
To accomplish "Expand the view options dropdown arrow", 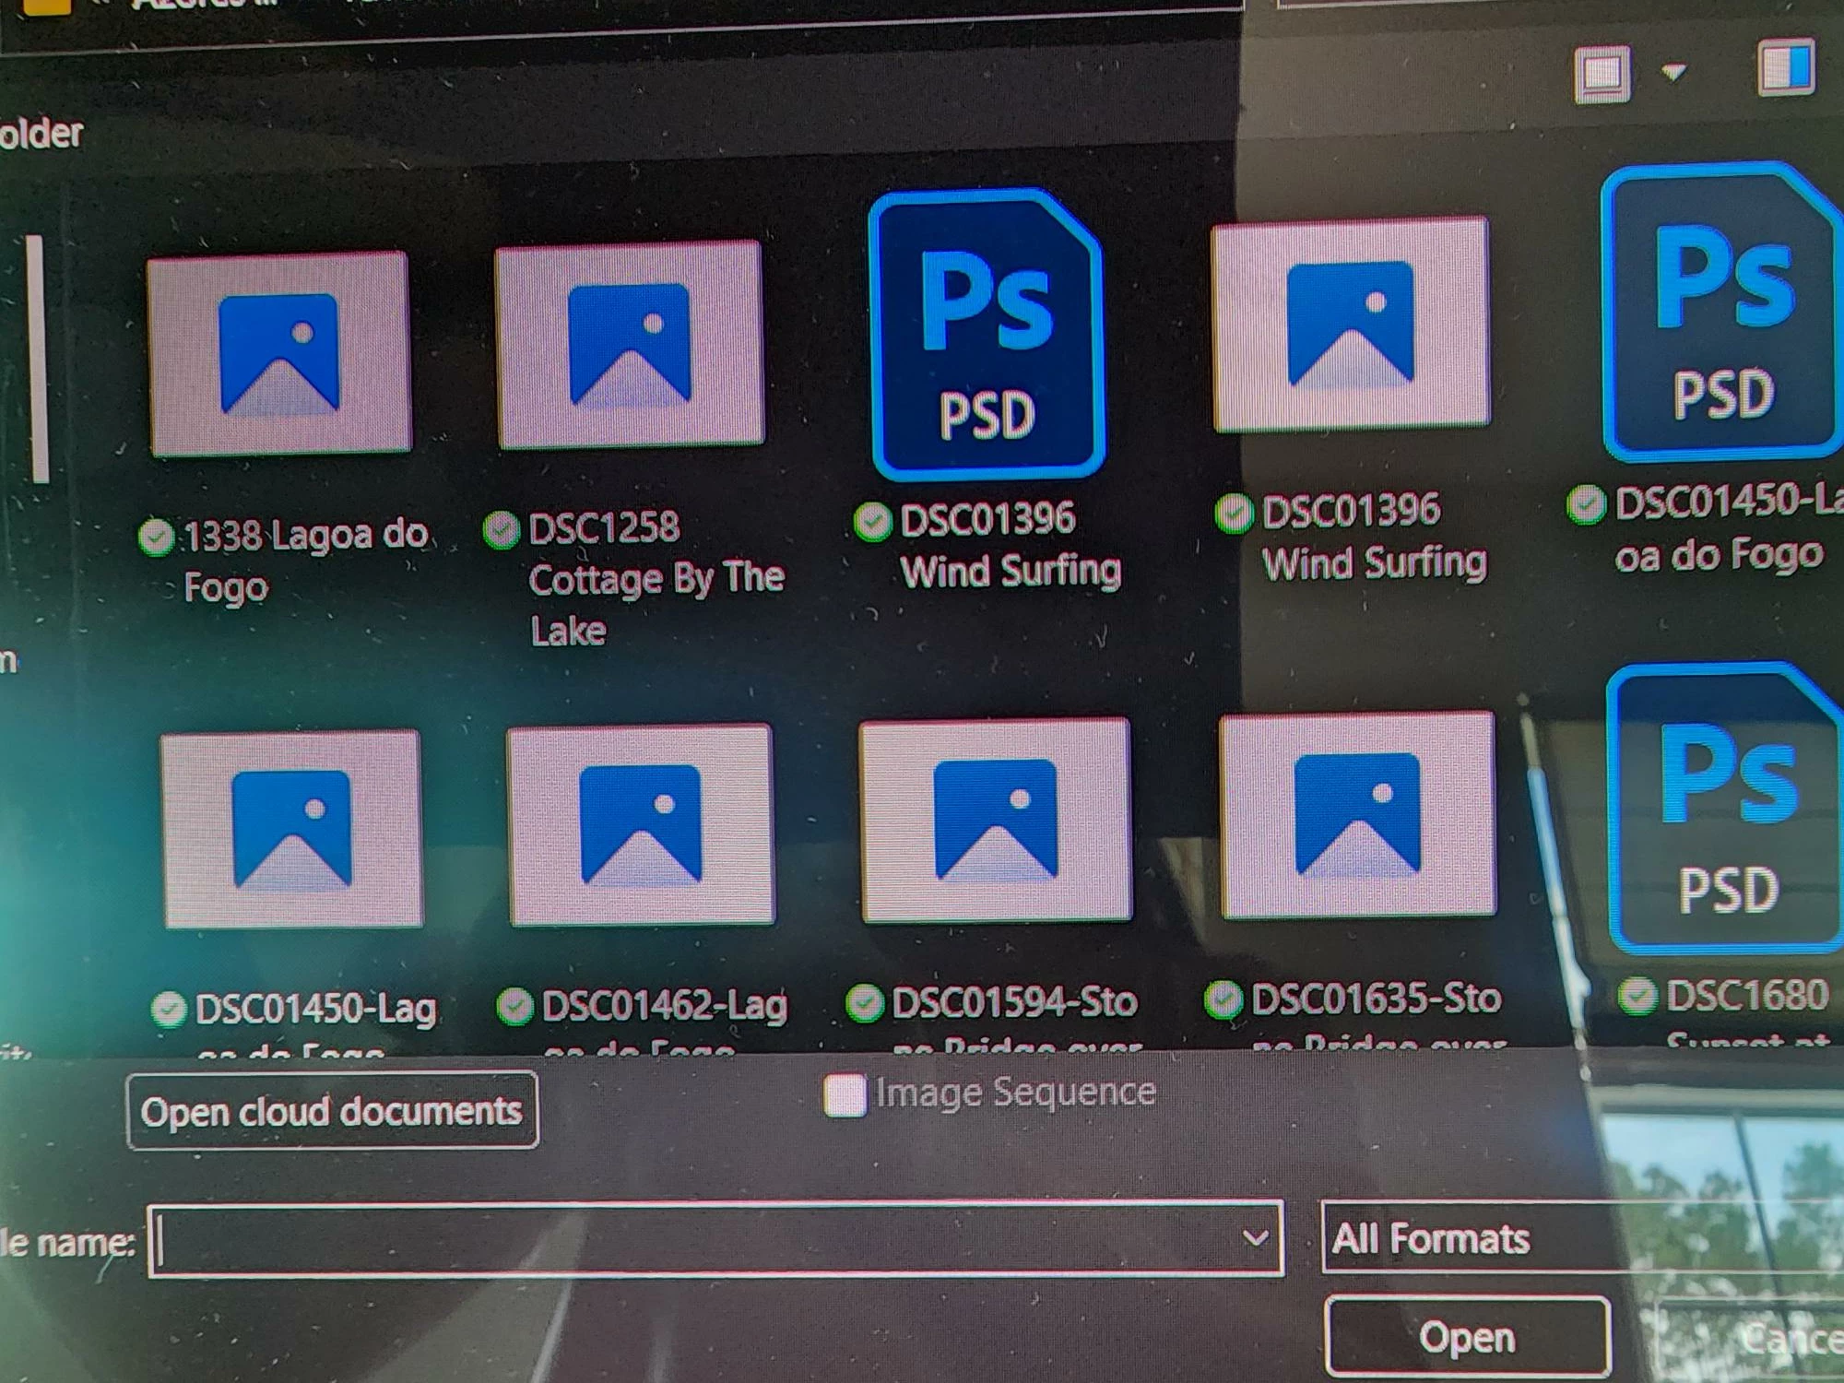I will pos(1673,72).
